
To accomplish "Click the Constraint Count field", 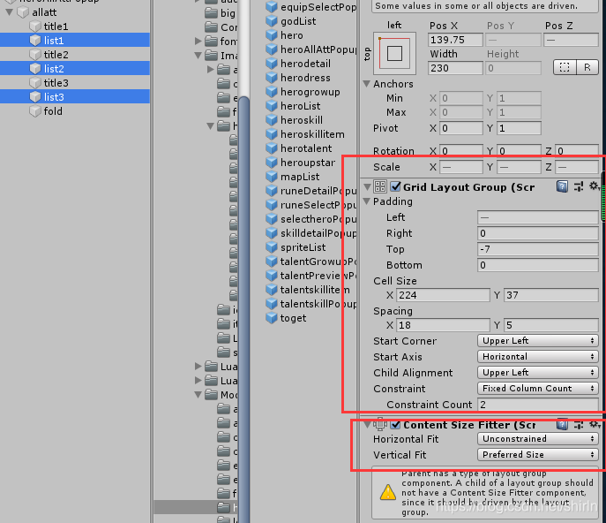I will (537, 405).
